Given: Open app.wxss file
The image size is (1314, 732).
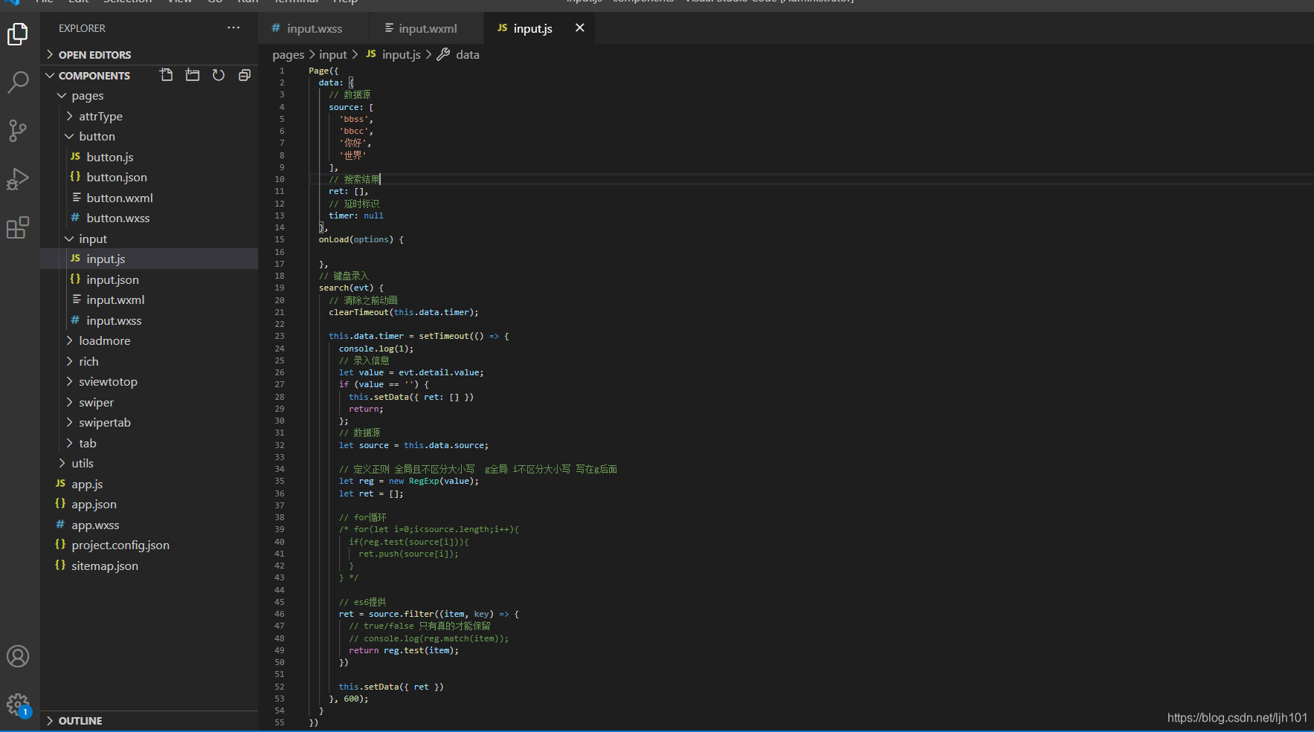Looking at the screenshot, I should pyautogui.click(x=149, y=525).
